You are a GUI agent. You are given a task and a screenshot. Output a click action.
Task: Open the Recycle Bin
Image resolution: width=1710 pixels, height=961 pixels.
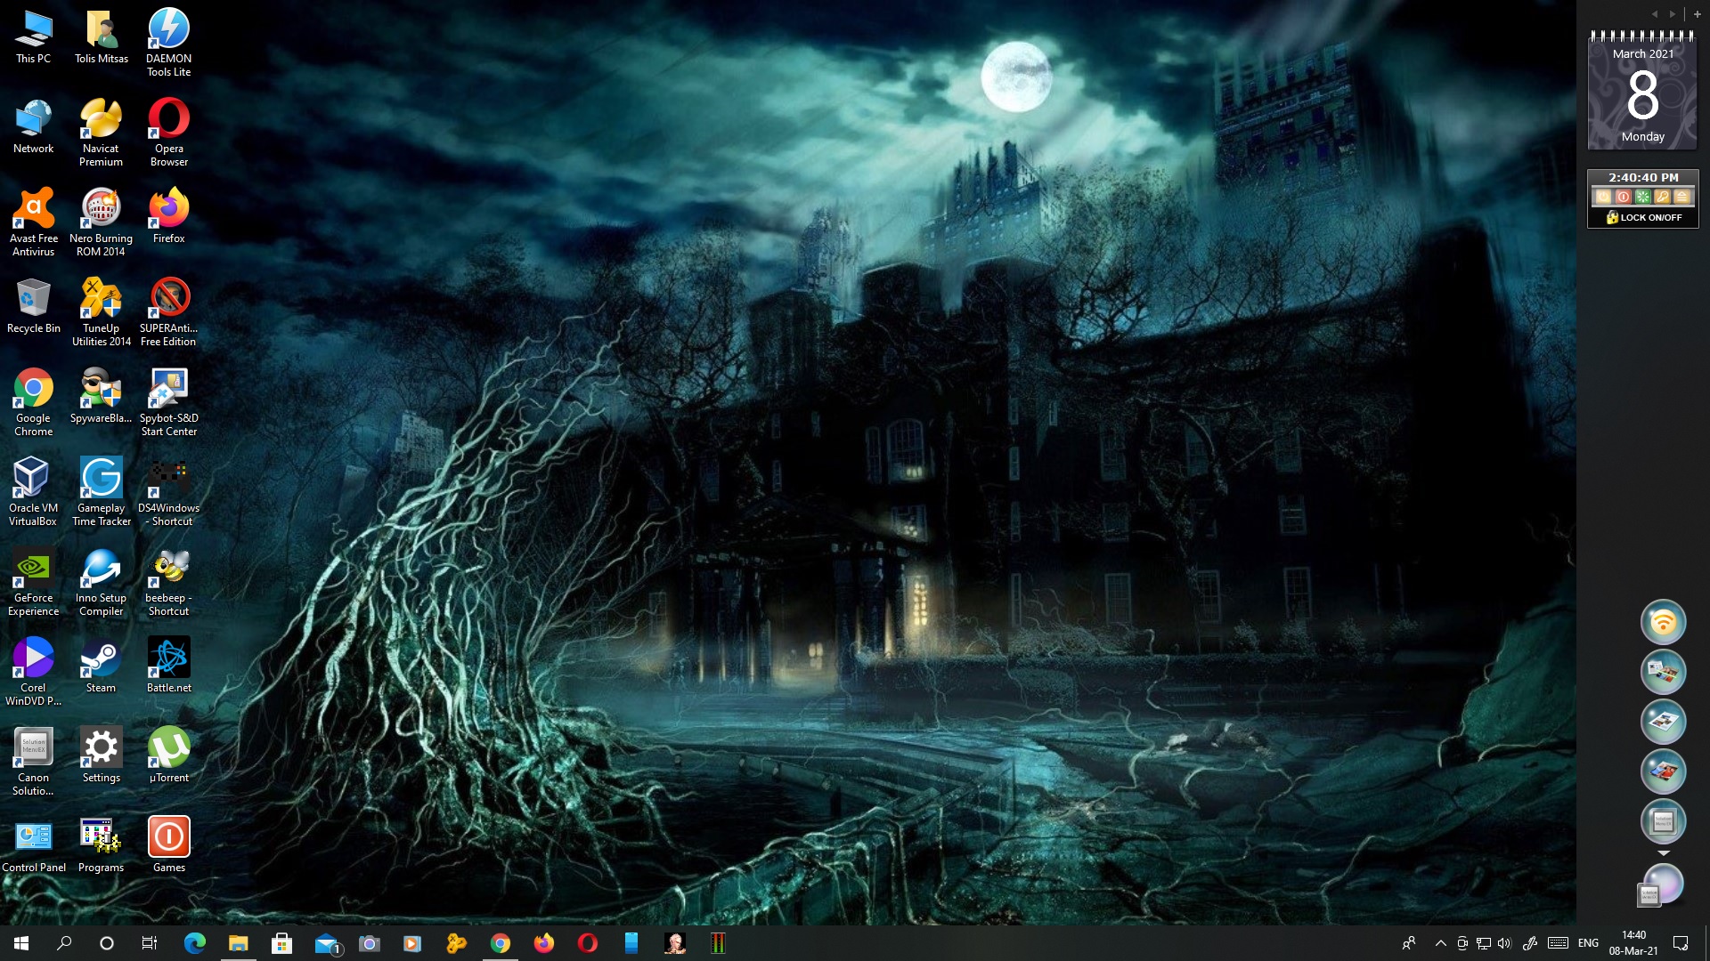click(x=34, y=306)
